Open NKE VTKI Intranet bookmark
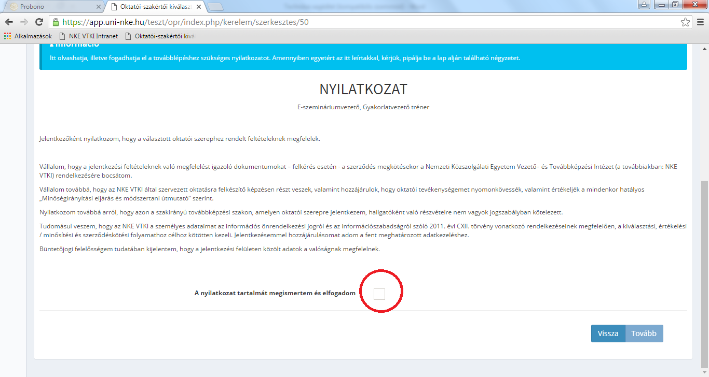This screenshot has width=709, height=377. [x=89, y=36]
